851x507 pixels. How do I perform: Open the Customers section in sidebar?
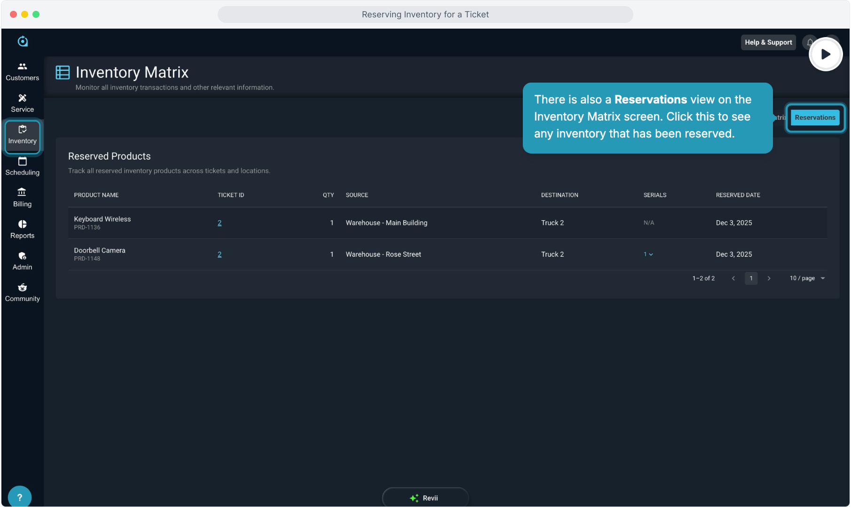coord(22,71)
